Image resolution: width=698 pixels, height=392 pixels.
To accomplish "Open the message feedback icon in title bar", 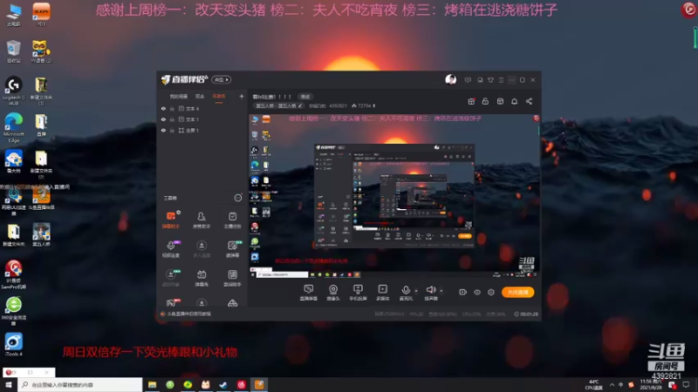I will click(x=468, y=80).
